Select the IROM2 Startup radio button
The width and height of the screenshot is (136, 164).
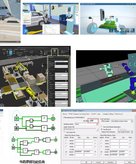coord(95,155)
